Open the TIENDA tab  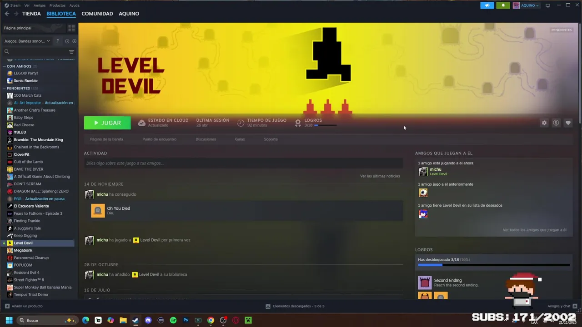click(31, 14)
